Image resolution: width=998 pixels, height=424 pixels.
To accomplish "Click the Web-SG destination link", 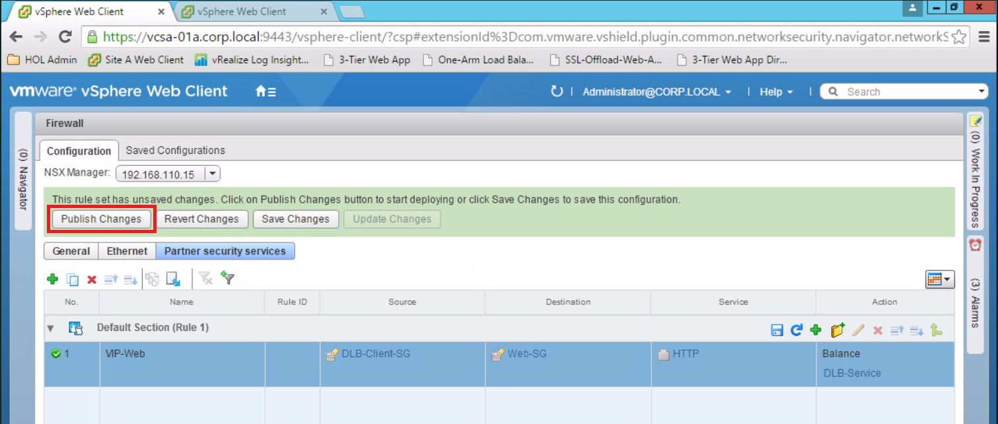I will [527, 354].
